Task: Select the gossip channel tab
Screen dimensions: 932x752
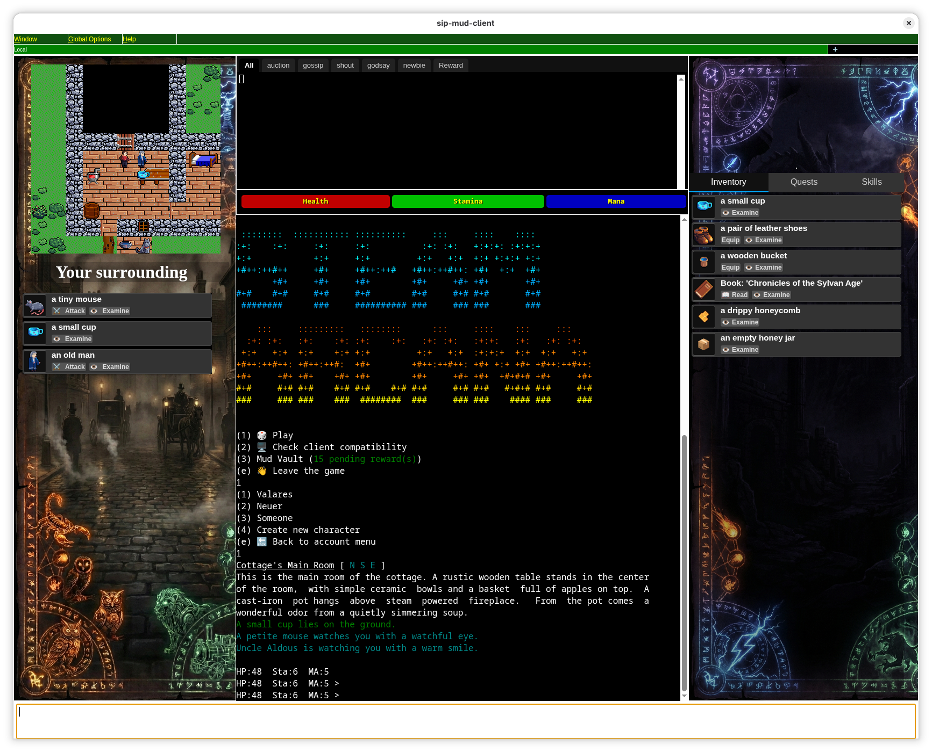Action: tap(313, 66)
